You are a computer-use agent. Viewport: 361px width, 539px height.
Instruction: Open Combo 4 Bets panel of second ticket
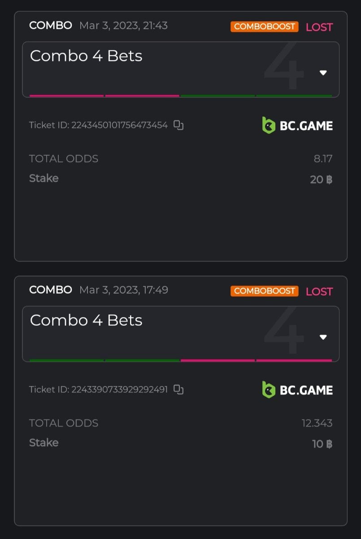coord(86,320)
